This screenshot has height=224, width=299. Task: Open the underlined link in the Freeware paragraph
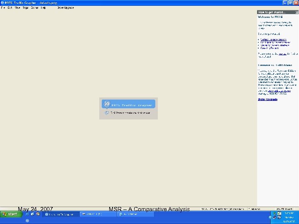[279, 91]
